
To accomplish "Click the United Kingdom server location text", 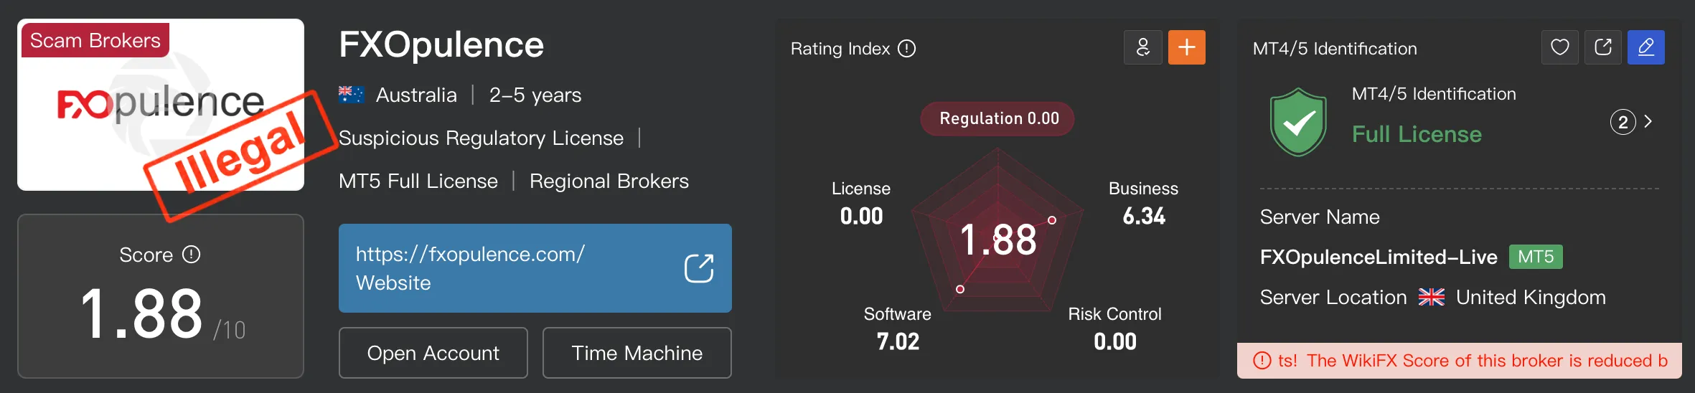I will (x=1531, y=297).
